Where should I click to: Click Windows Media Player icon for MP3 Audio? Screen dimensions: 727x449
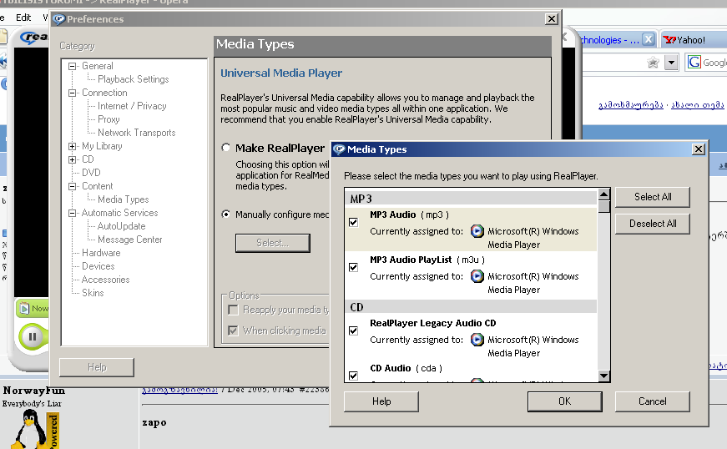click(x=477, y=230)
